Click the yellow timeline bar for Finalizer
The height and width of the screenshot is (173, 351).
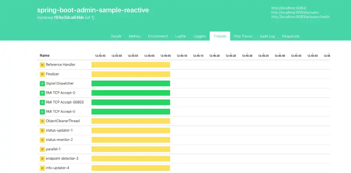coord(131,74)
